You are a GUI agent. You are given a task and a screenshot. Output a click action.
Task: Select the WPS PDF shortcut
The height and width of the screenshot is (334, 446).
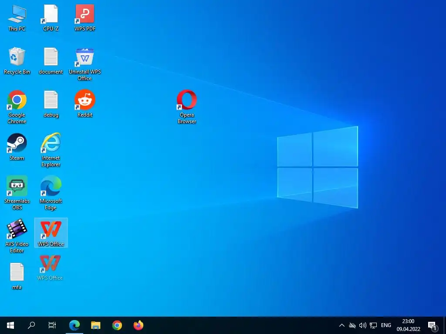point(85,18)
